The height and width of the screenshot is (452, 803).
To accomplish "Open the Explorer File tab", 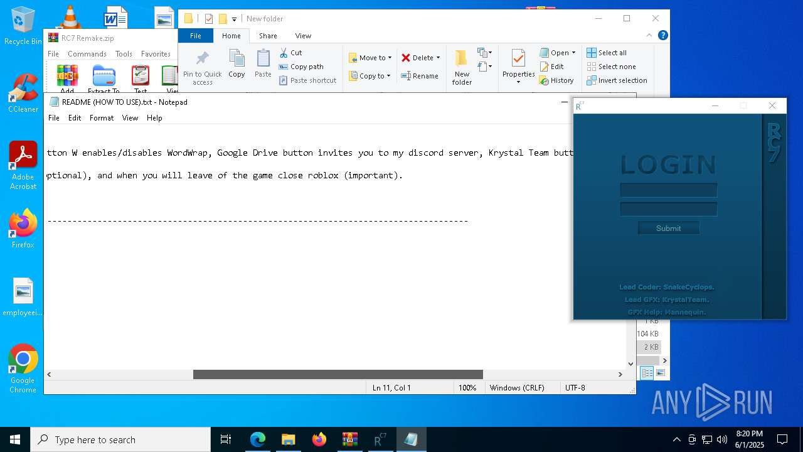I will pyautogui.click(x=196, y=36).
